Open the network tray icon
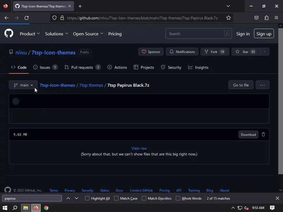Screen dimensions: 283x212 point(240,208)
